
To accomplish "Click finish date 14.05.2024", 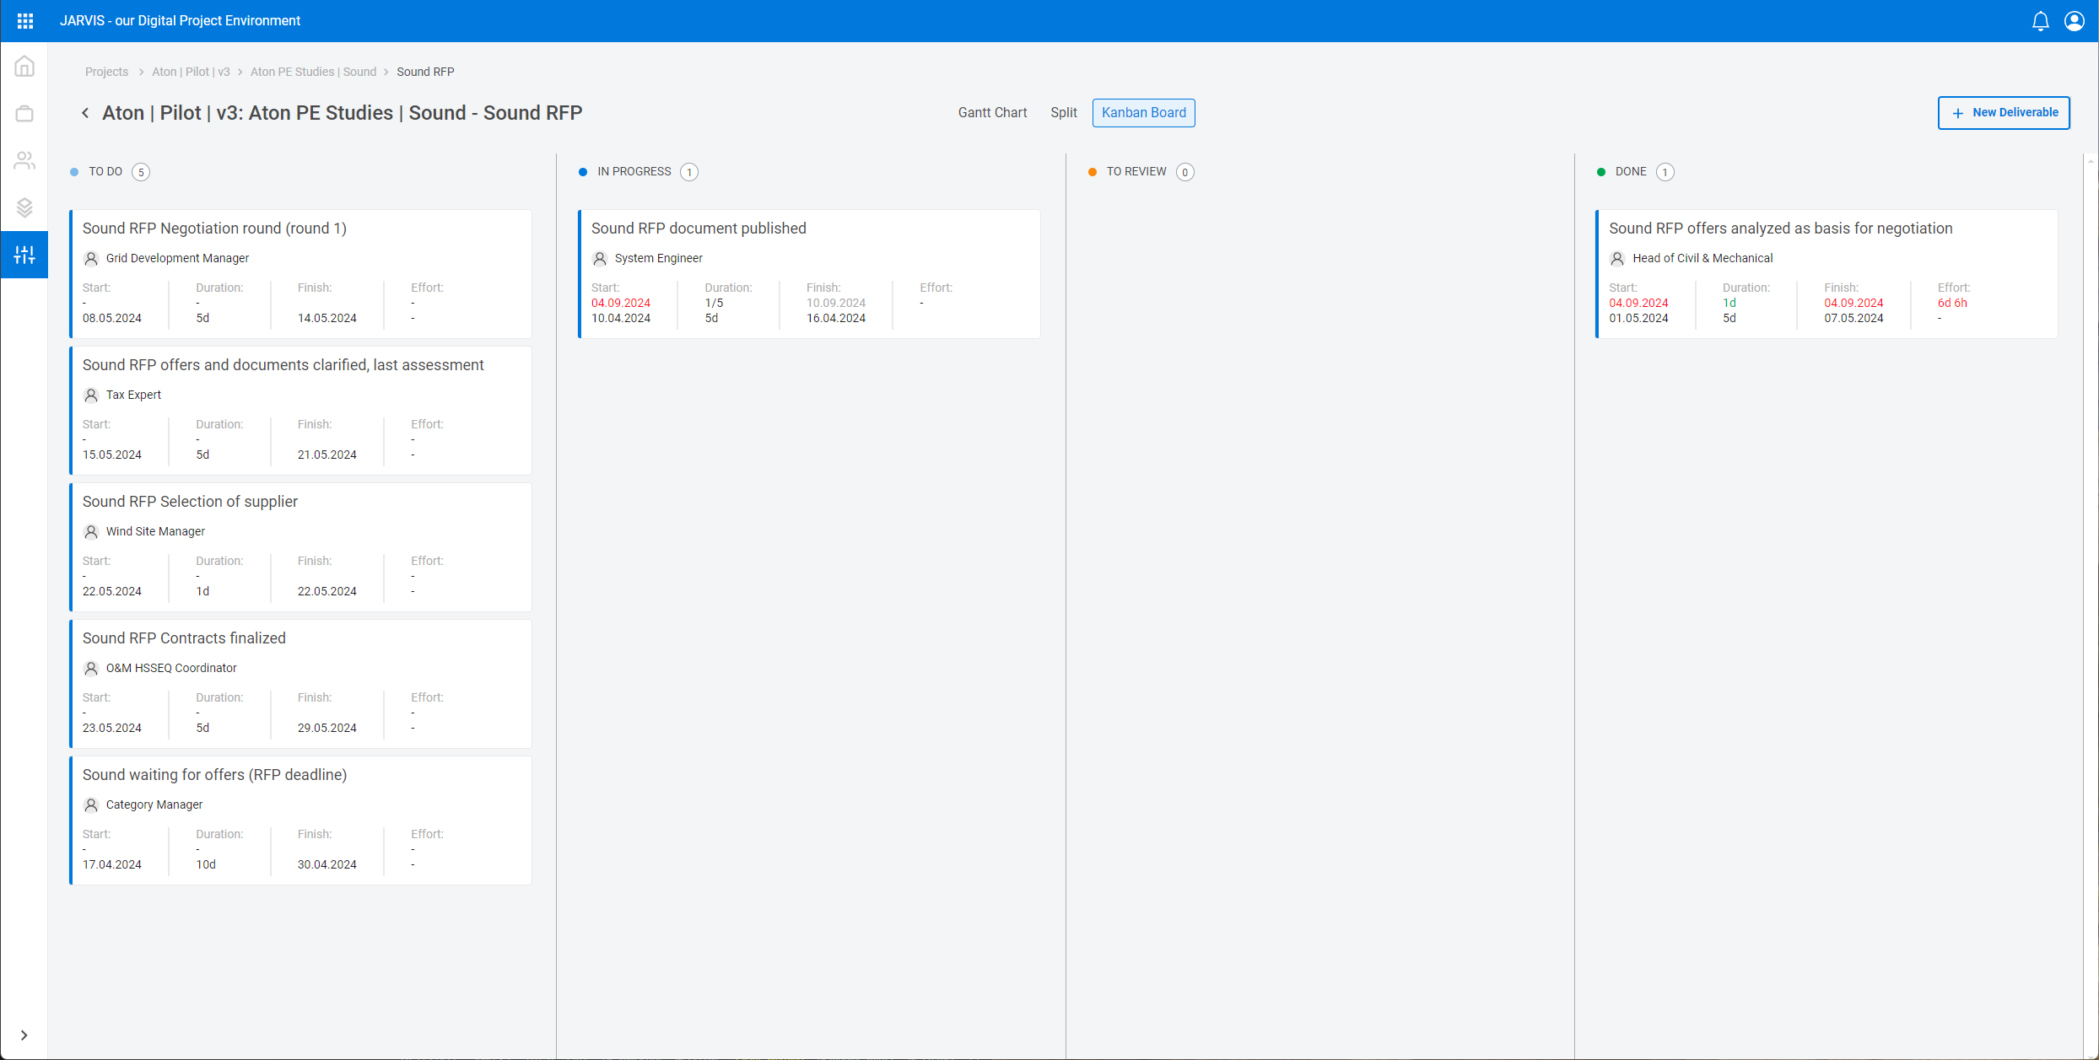I will (x=327, y=318).
